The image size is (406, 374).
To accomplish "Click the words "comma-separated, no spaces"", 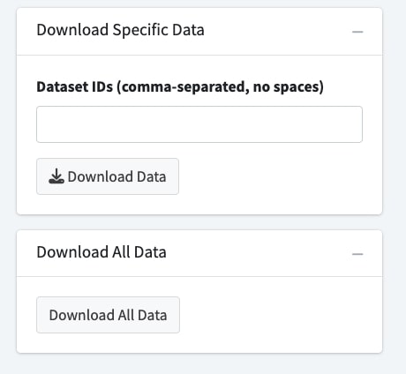I will (x=221, y=87).
